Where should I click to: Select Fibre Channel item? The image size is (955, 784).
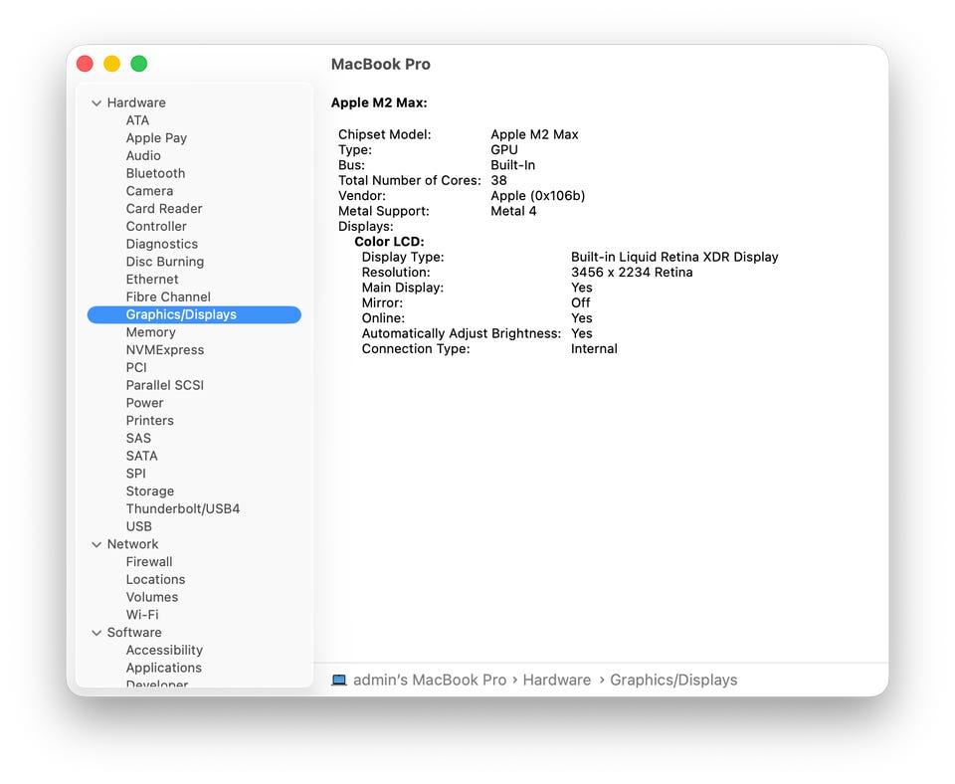pyautogui.click(x=168, y=297)
